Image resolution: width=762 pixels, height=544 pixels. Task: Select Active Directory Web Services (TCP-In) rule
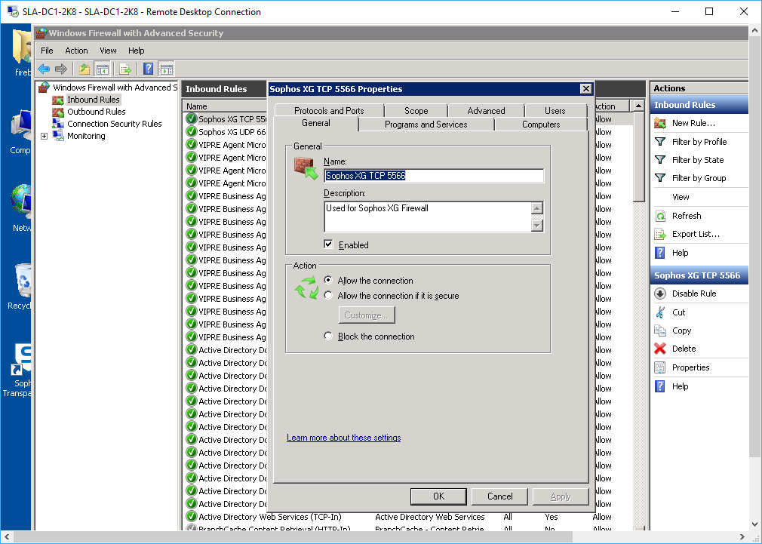(269, 517)
